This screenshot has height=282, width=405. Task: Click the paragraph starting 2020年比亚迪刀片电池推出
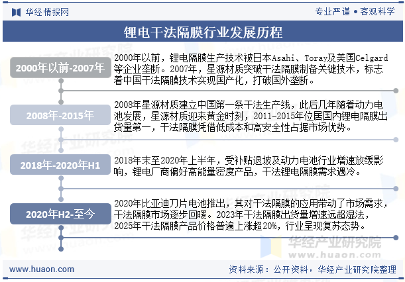click(x=251, y=214)
